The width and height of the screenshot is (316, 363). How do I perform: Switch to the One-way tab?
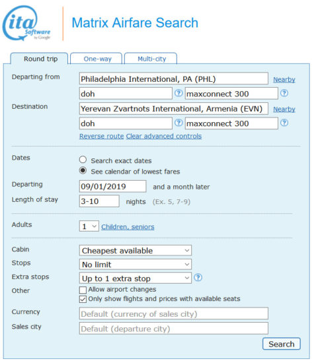coord(97,59)
